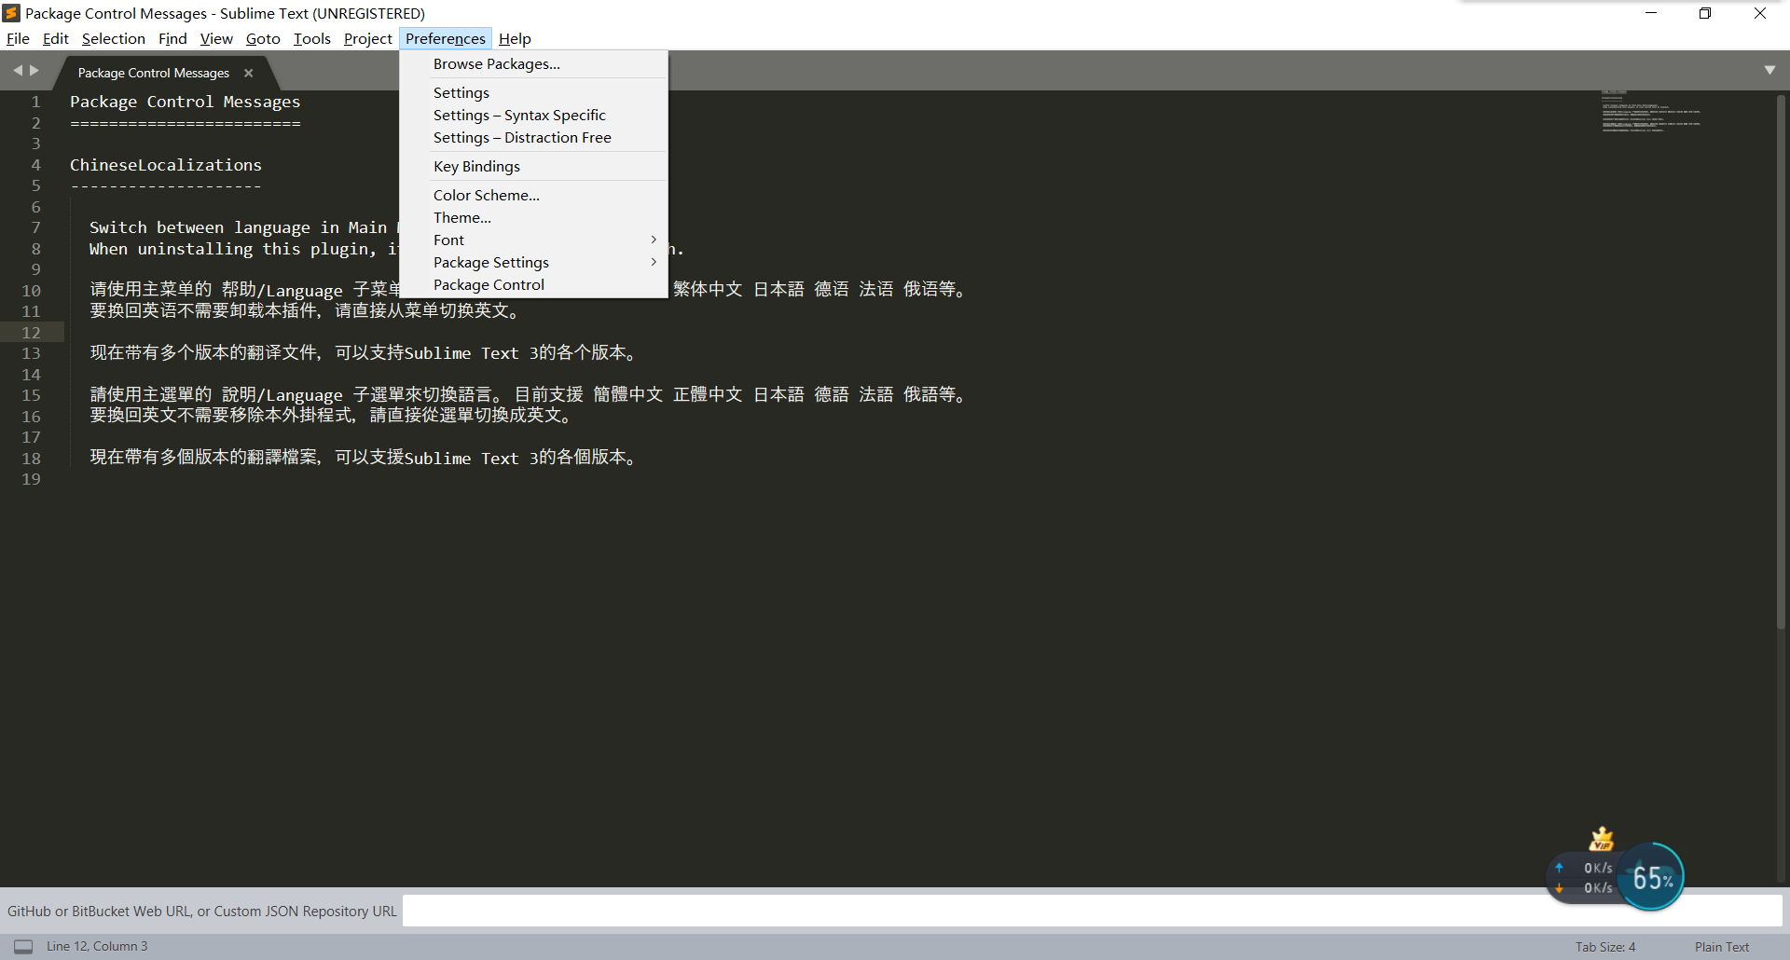
Task: Click the line starting 'When uninstalling this plugin'
Action: (244, 249)
